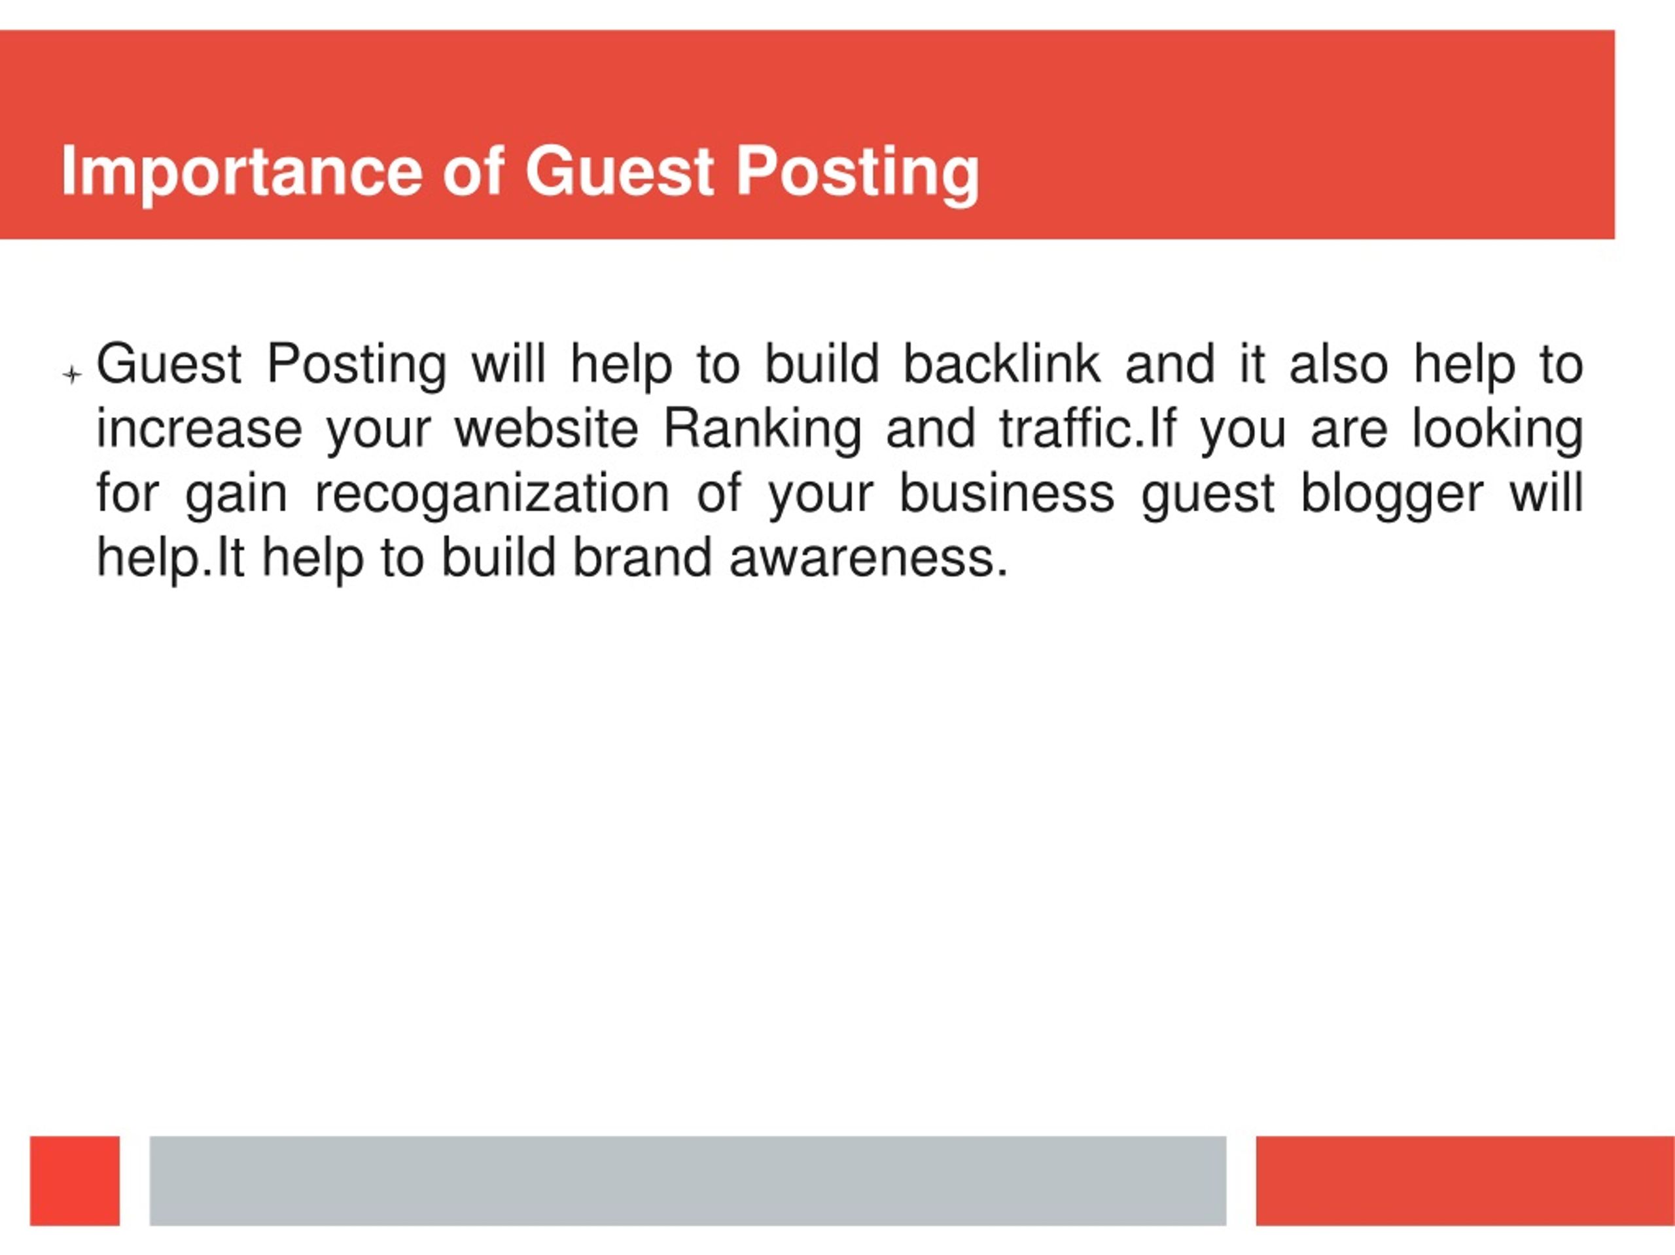Click the empty white area below the paragraph
Screen dimensions: 1675x1255
click(x=837, y=855)
